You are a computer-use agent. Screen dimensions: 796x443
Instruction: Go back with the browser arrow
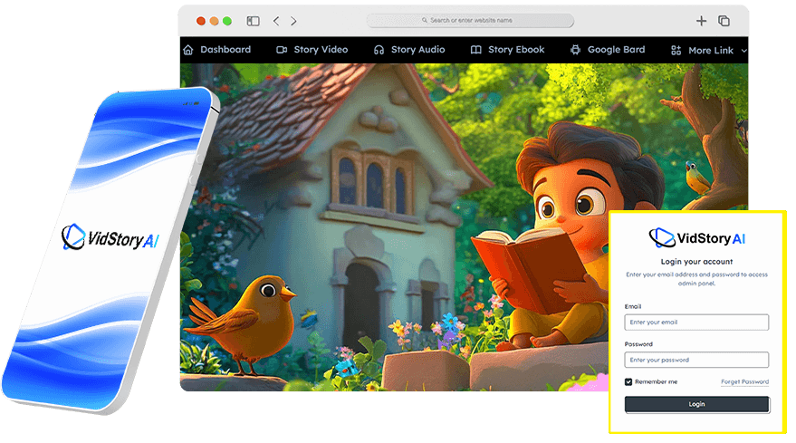pos(276,21)
